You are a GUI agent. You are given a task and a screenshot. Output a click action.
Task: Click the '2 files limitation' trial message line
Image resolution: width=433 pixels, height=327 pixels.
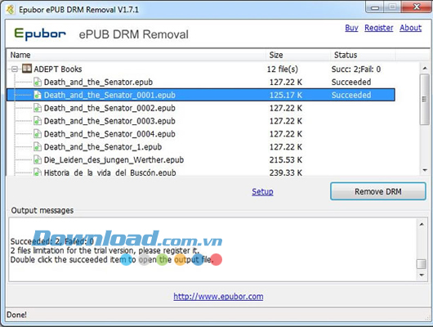(x=105, y=250)
